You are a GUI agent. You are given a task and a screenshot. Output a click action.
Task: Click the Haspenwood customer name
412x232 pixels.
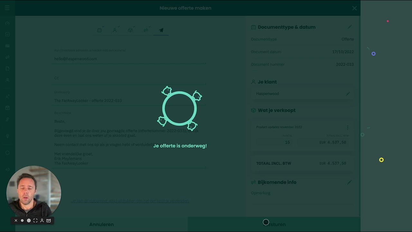[x=267, y=94]
